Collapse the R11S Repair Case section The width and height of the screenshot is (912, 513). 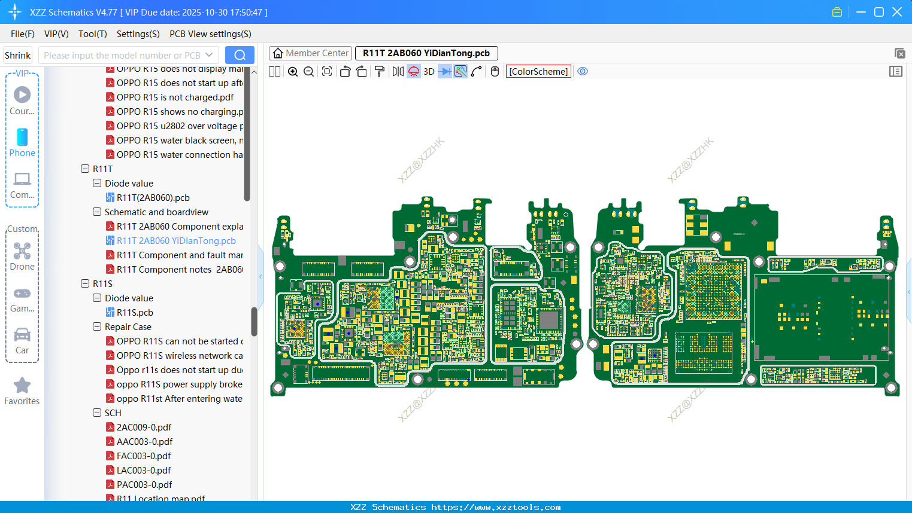[x=96, y=326]
